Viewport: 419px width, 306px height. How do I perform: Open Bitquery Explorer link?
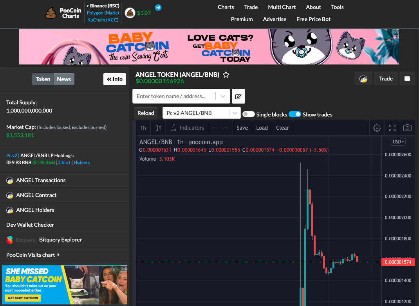click(61, 240)
